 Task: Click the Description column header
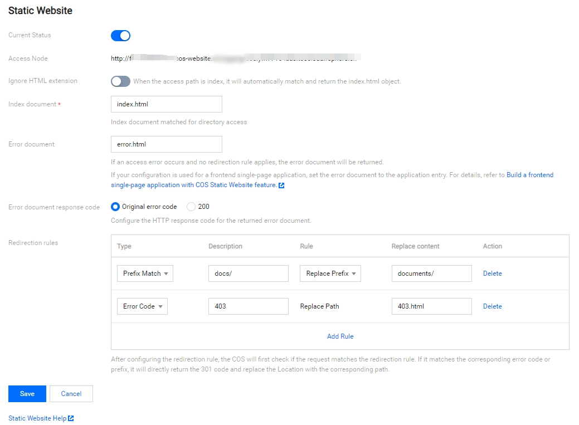tap(225, 246)
